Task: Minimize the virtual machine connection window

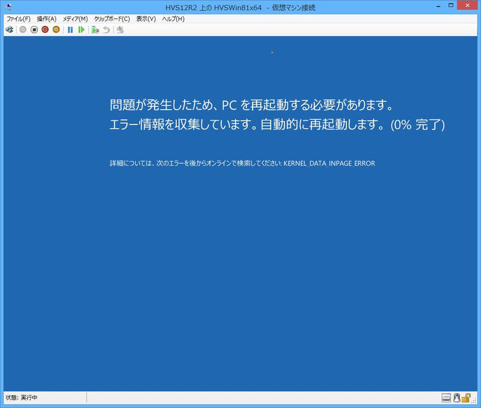Action: pyautogui.click(x=439, y=6)
